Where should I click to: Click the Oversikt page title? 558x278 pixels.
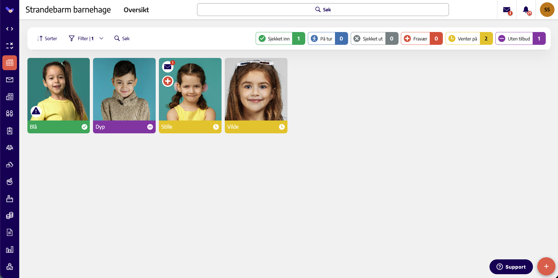tap(136, 10)
